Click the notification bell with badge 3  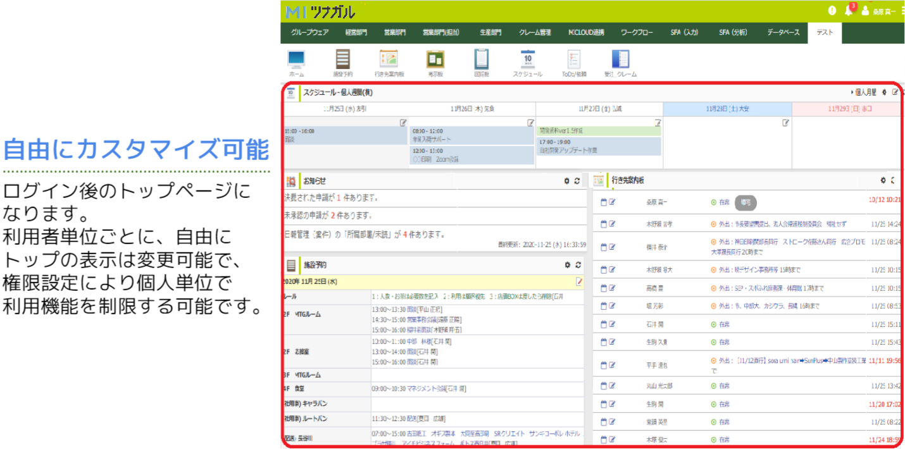tap(849, 11)
